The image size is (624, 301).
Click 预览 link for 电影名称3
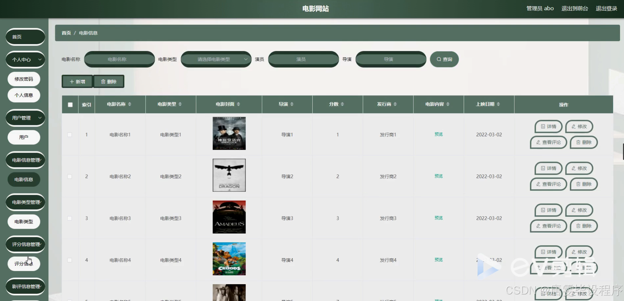(x=438, y=218)
